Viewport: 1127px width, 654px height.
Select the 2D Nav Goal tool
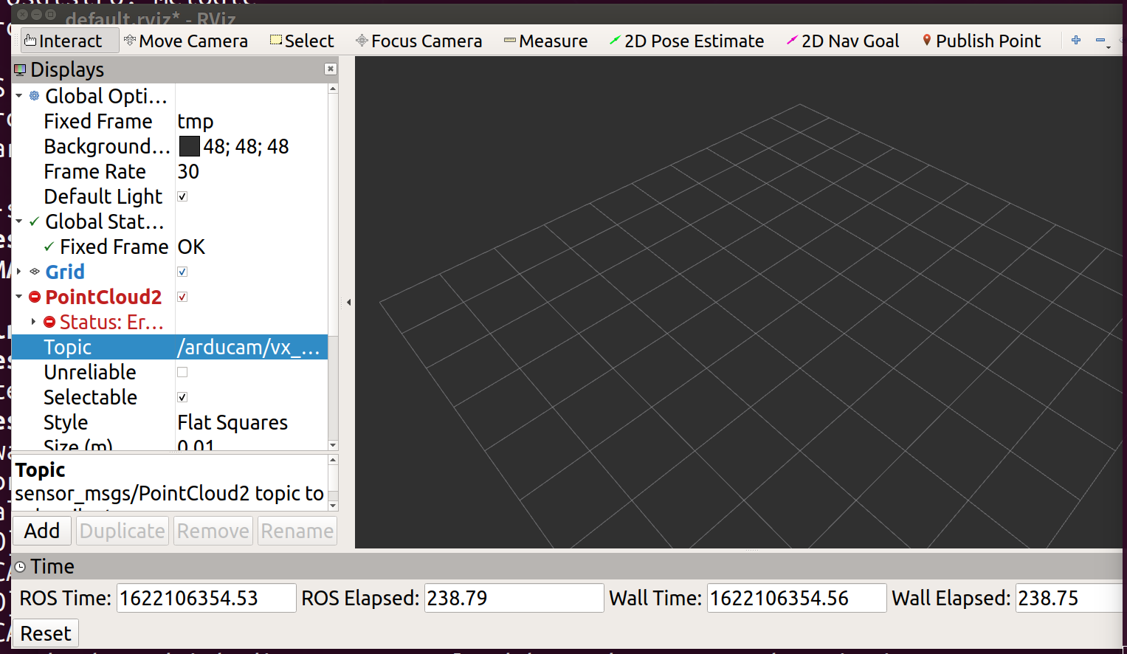[843, 41]
